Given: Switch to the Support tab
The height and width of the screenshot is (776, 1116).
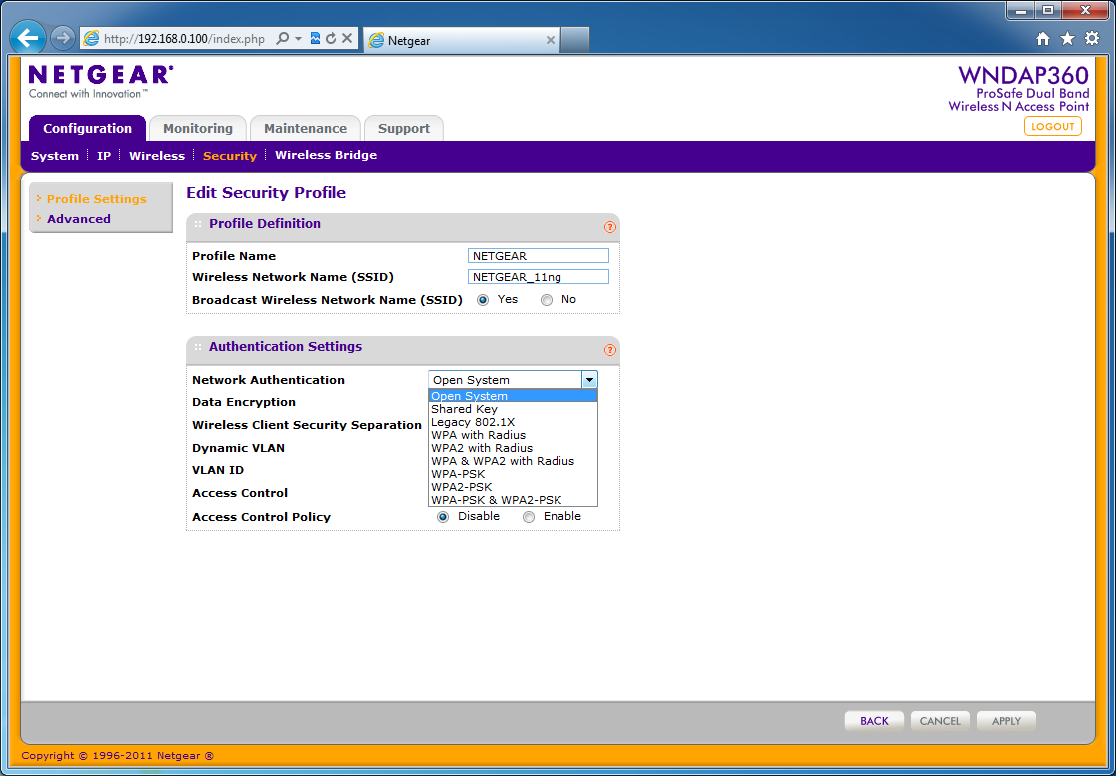Looking at the screenshot, I should click(x=404, y=128).
